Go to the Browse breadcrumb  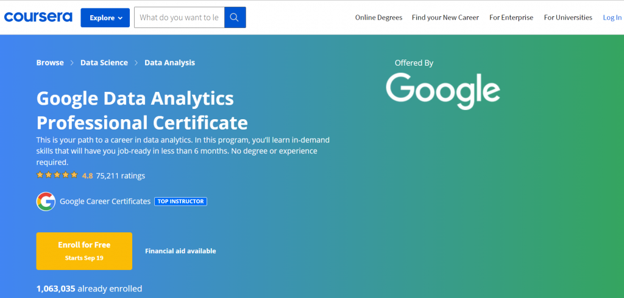pos(50,63)
